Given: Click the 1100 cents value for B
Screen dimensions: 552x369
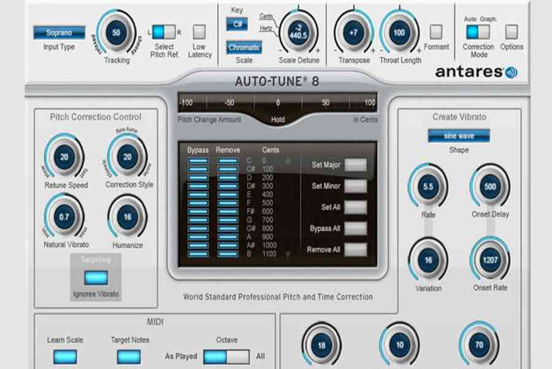Looking at the screenshot, I should pos(269,254).
